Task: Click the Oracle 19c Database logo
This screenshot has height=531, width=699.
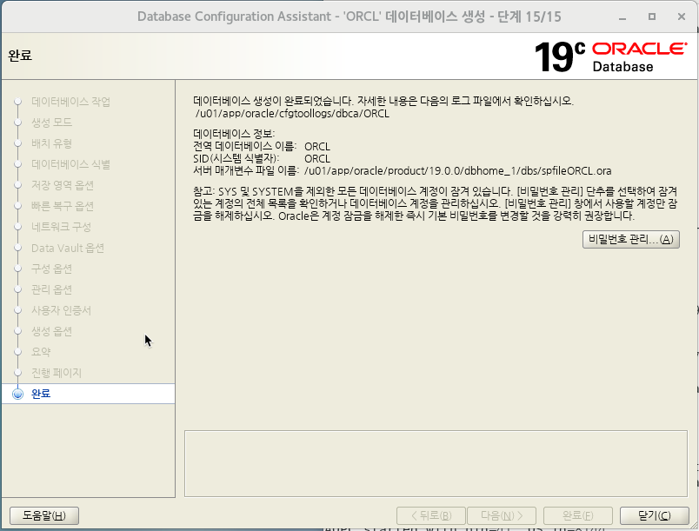Action: (x=610, y=56)
